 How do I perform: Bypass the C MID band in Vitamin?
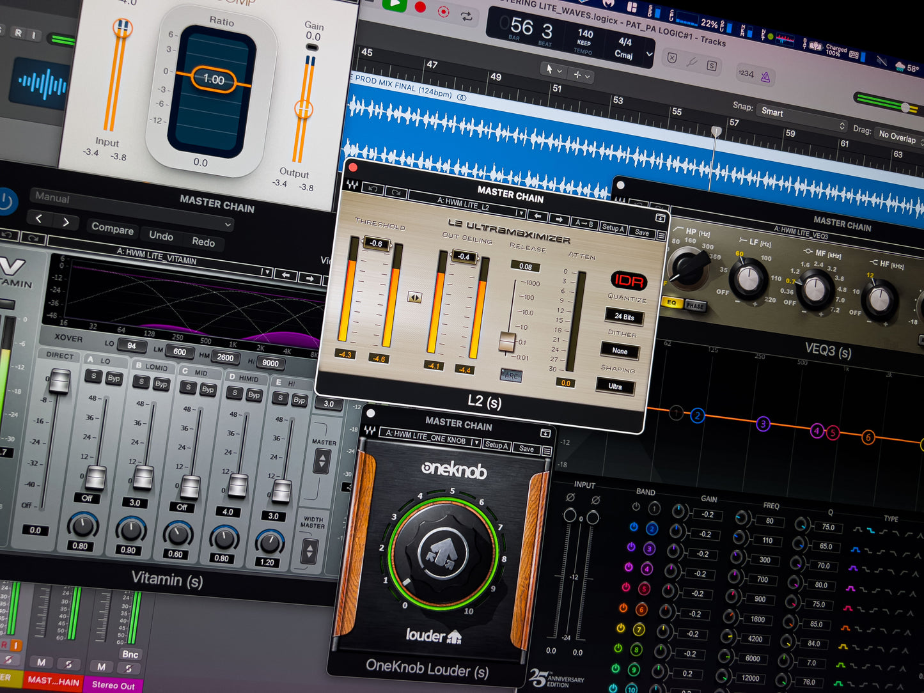point(208,389)
